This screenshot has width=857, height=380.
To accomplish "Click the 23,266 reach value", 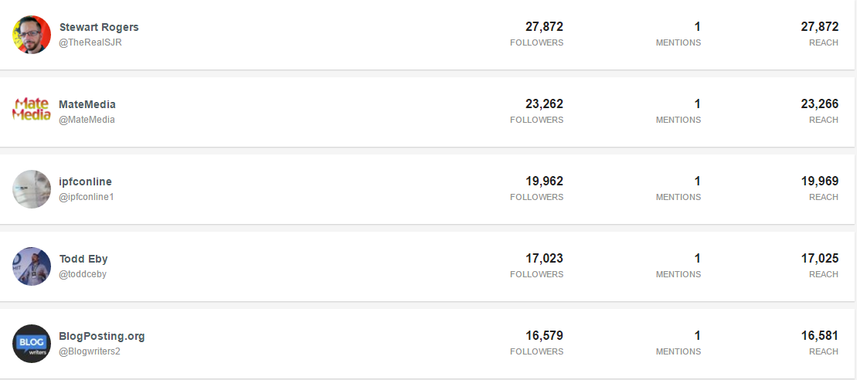I will [x=819, y=104].
